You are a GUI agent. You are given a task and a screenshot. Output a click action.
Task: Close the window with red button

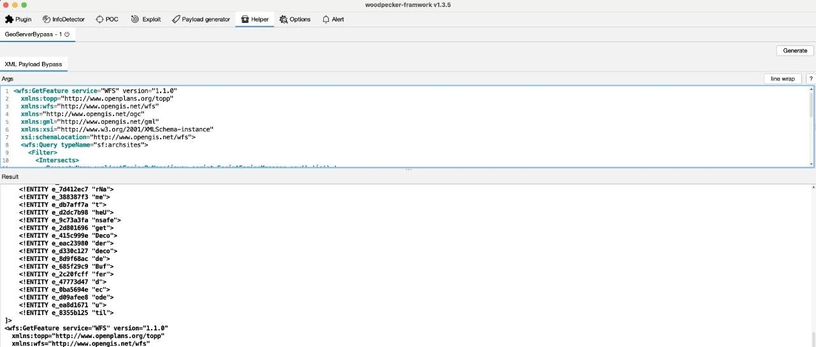pos(6,5)
